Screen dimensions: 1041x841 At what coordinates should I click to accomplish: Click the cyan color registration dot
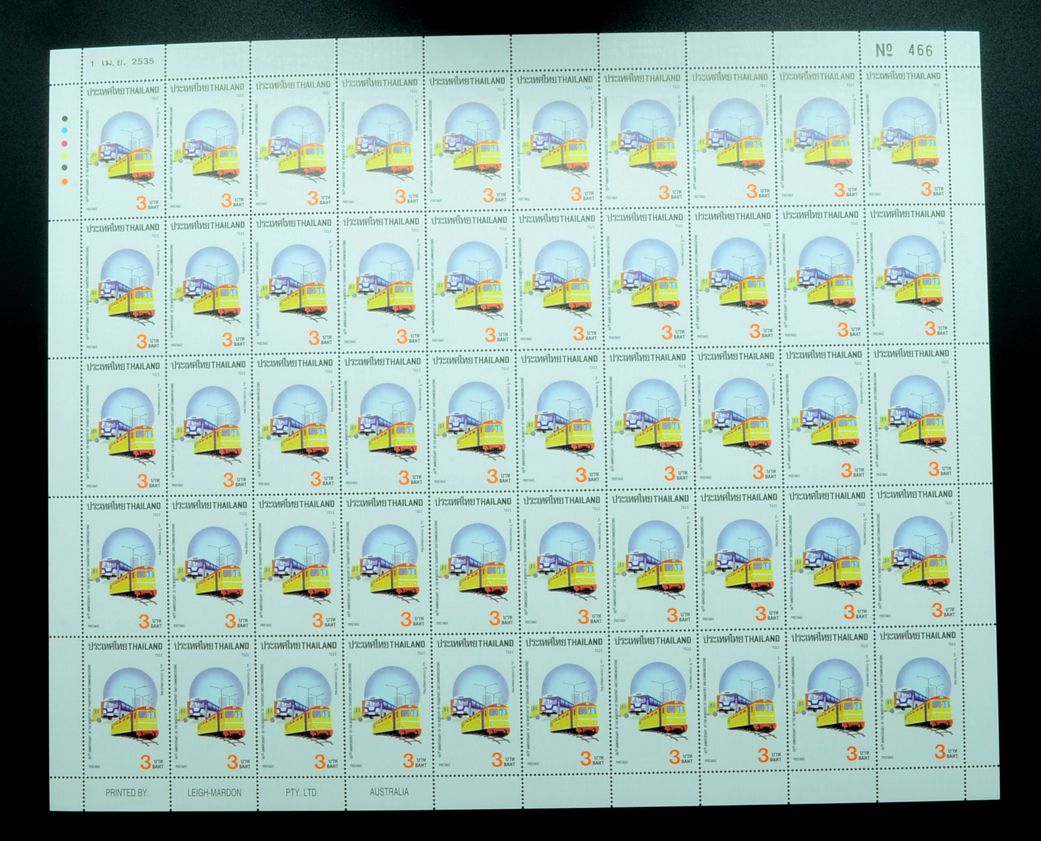click(x=65, y=131)
